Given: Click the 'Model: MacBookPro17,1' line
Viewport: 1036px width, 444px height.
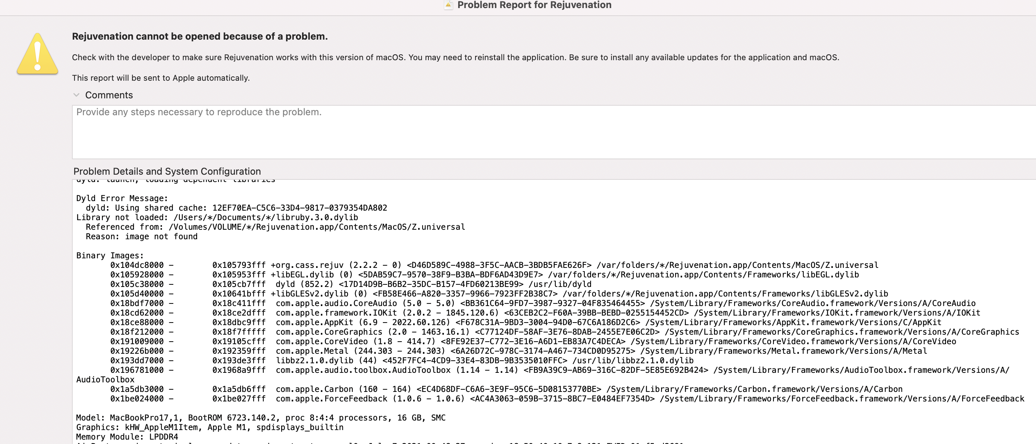Looking at the screenshot, I should point(261,418).
